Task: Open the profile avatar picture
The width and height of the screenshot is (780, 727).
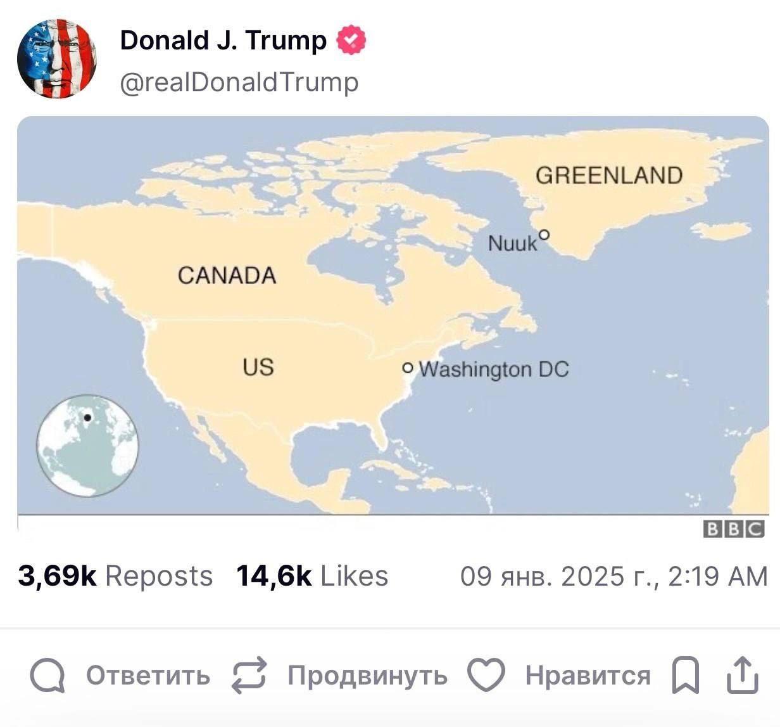Action: point(57,58)
